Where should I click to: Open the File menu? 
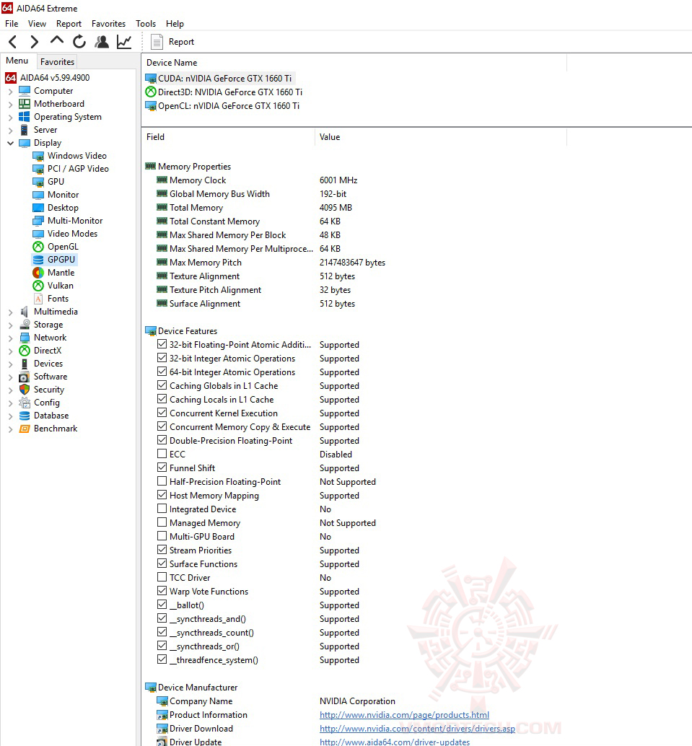(12, 24)
